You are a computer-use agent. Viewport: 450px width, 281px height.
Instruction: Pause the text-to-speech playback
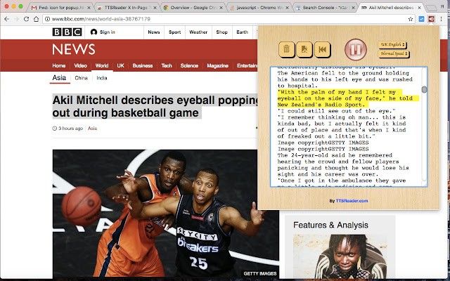point(356,50)
